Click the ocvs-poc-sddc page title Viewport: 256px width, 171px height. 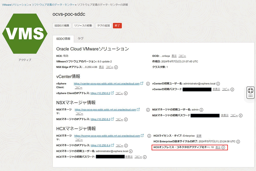click(x=69, y=14)
